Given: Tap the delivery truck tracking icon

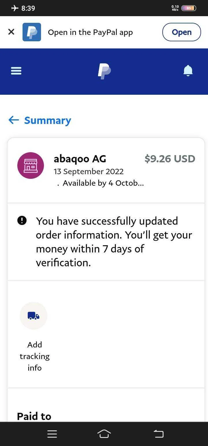Looking at the screenshot, I should (34, 316).
